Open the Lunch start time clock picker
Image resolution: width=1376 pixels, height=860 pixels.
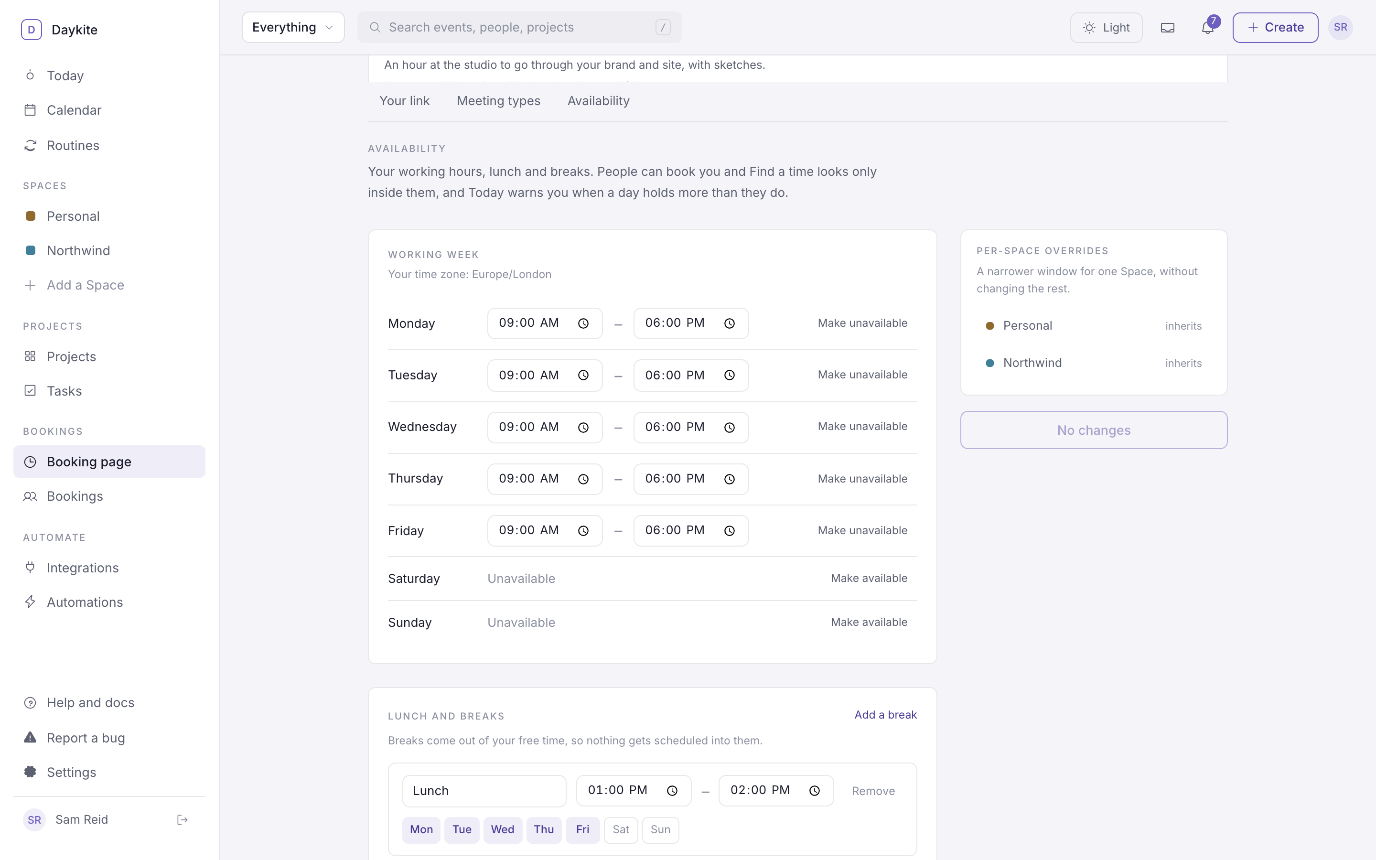672,791
